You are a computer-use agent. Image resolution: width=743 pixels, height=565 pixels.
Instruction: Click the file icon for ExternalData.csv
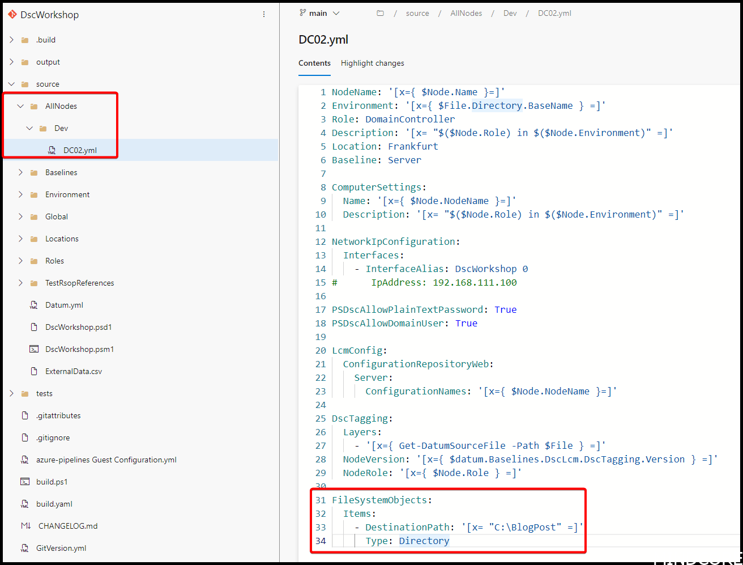click(35, 371)
